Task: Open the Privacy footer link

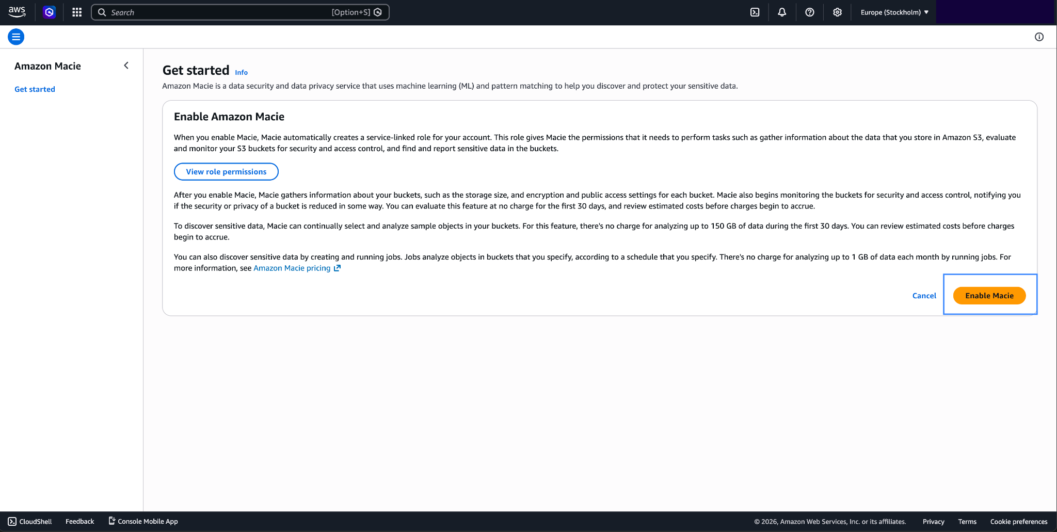Action: 933,522
